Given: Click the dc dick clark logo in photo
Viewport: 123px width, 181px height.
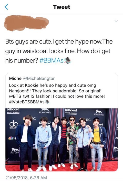Looking at the screenshot, I should (14, 125).
